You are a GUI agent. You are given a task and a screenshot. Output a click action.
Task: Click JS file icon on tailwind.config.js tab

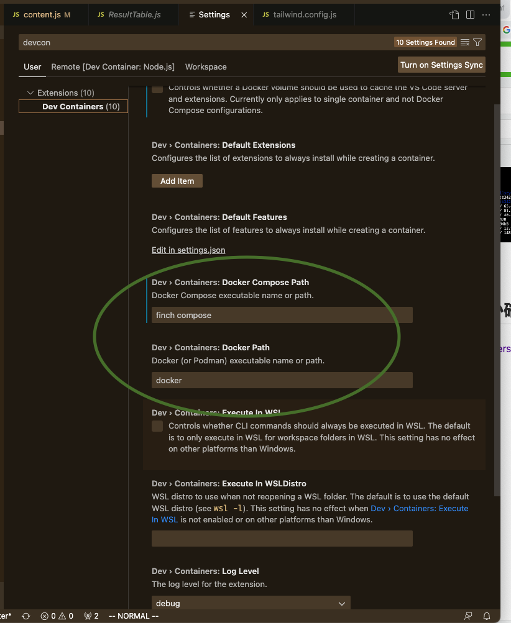coord(265,14)
